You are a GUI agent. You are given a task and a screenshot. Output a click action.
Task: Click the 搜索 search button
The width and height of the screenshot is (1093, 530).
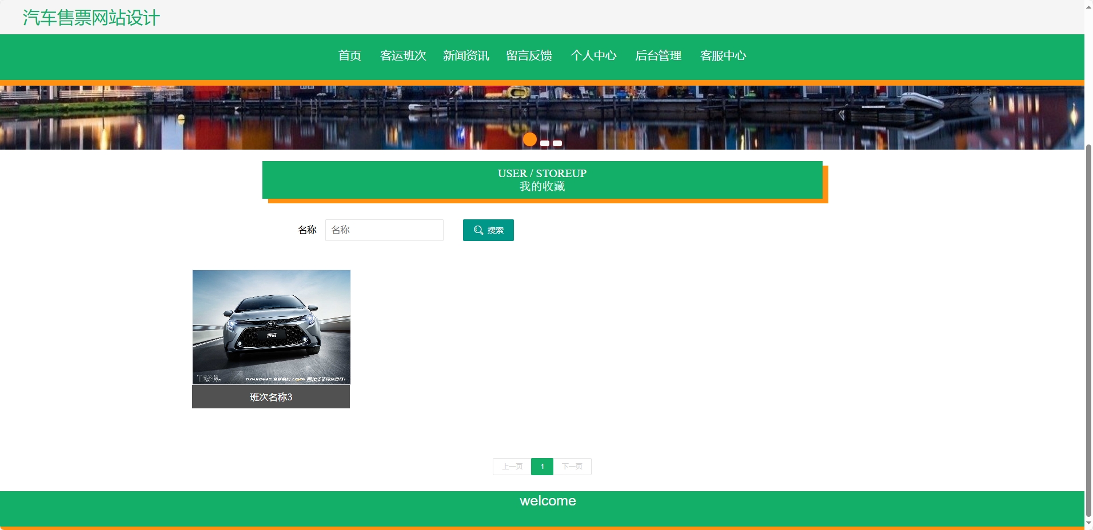point(488,230)
